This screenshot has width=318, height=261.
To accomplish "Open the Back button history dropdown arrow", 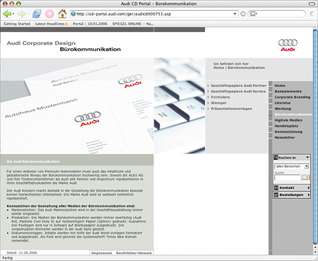I will point(13,14).
